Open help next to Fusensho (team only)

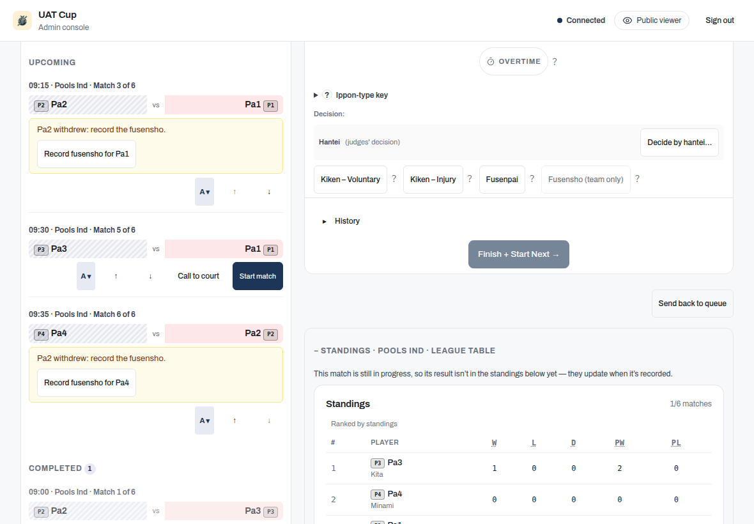coord(638,179)
